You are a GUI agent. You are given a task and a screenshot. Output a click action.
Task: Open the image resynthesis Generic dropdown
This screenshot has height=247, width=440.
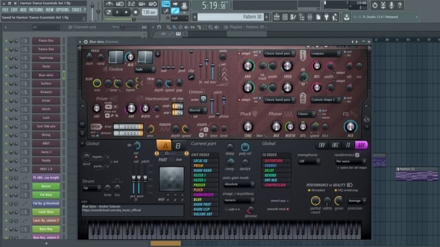click(x=239, y=200)
